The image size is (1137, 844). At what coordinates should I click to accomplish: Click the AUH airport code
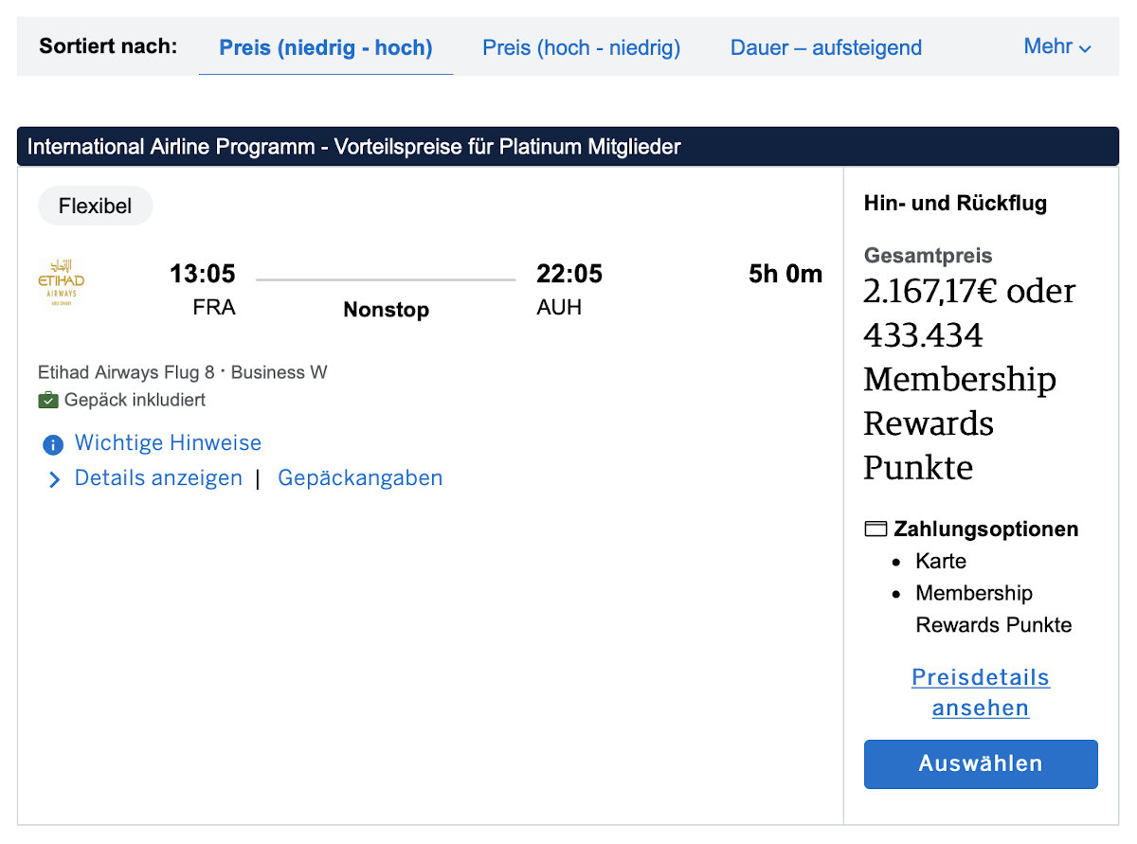[559, 308]
